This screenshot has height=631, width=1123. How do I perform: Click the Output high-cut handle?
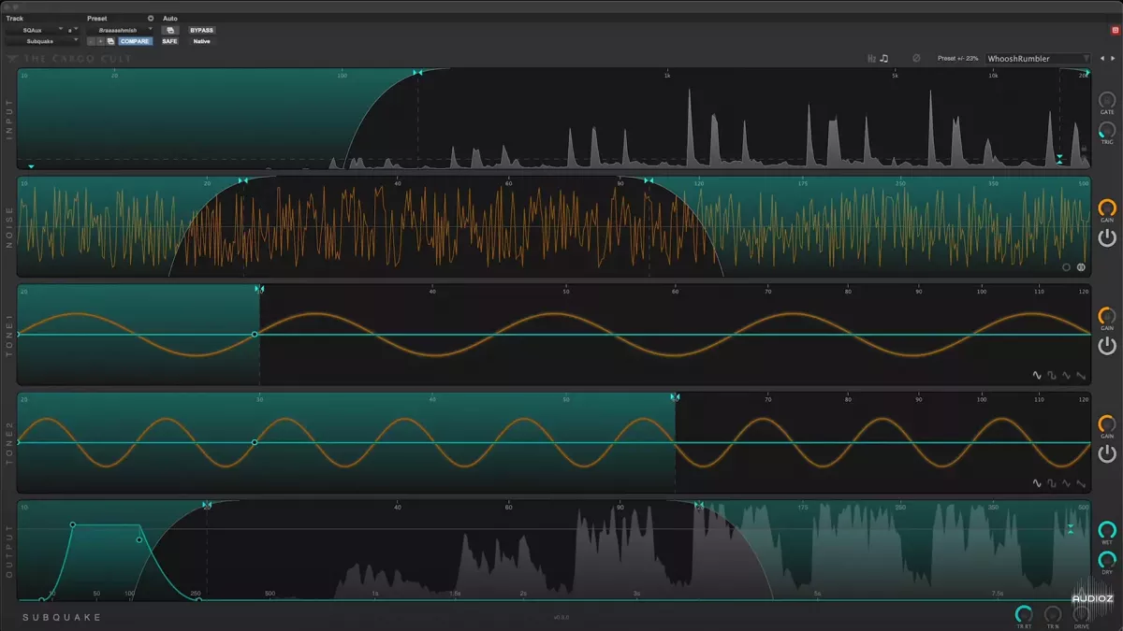[x=698, y=505]
